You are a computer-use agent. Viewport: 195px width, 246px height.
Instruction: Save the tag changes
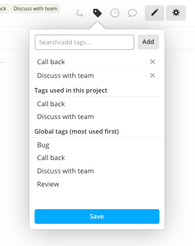97,216
